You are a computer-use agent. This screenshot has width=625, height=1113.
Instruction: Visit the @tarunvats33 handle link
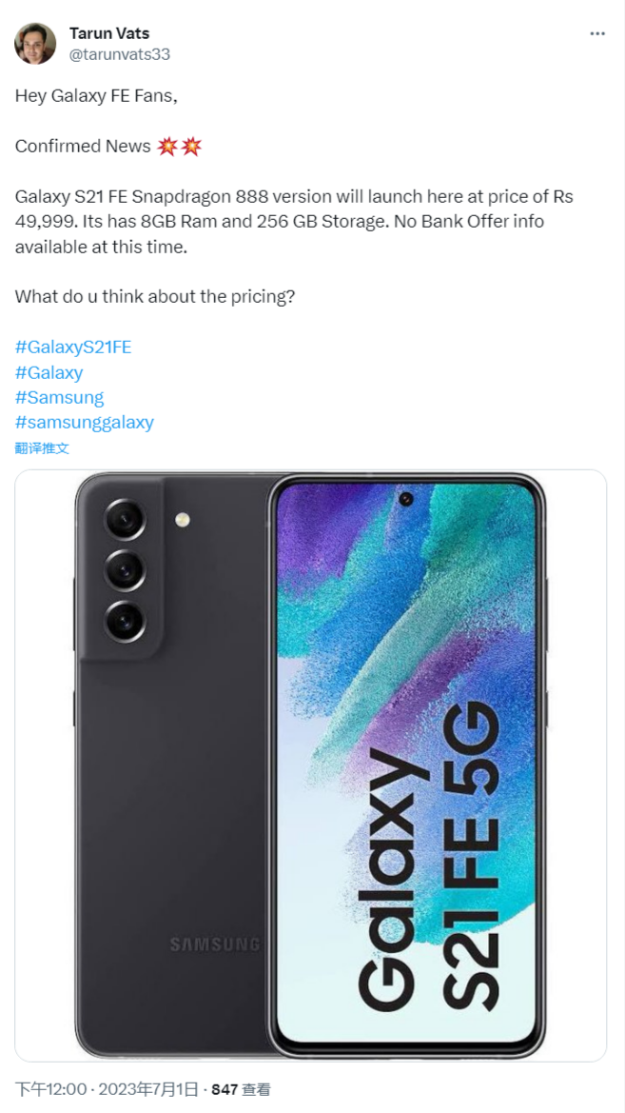pos(119,54)
